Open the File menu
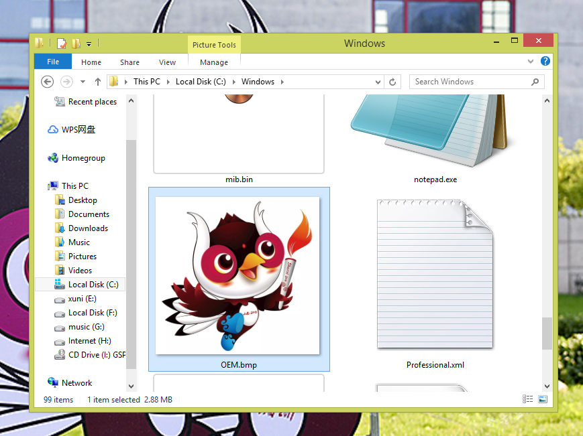The height and width of the screenshot is (436, 583). coord(52,61)
